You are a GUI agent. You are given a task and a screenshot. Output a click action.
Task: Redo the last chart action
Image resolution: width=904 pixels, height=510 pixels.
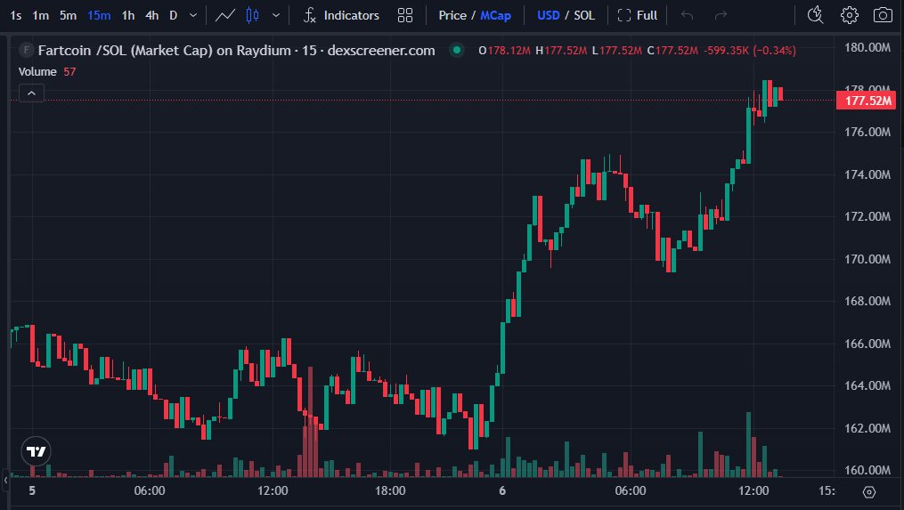tap(721, 15)
